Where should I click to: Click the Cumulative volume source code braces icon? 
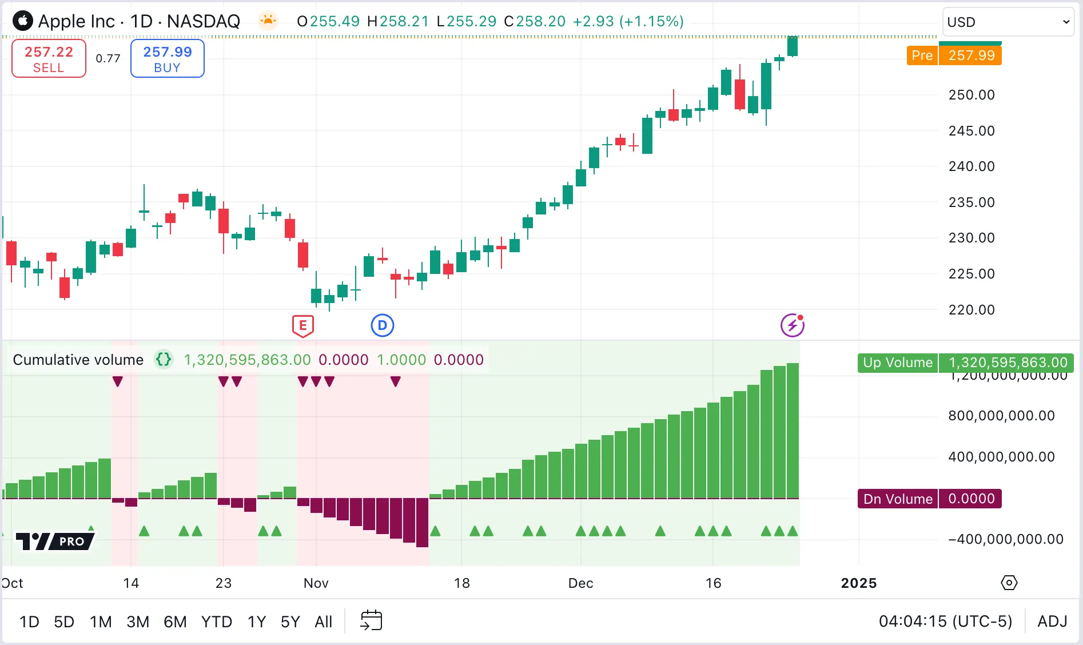[164, 360]
